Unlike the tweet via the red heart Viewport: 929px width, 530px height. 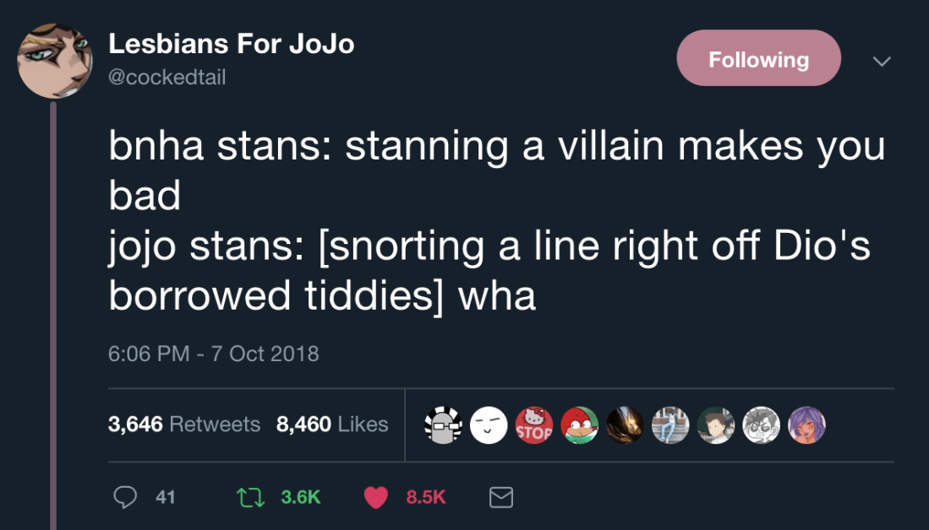tap(377, 498)
